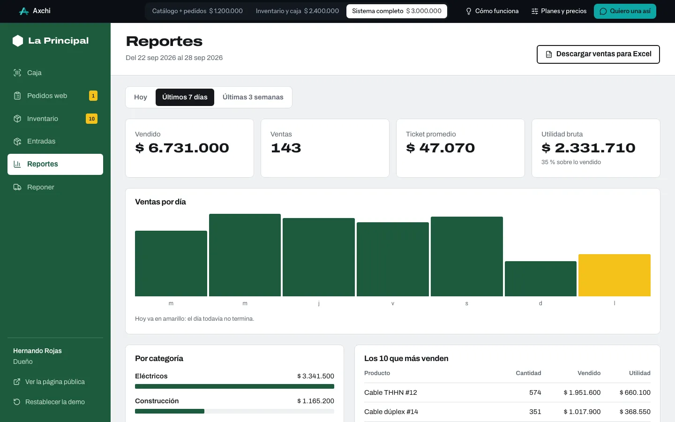
Task: Click the Axchi logo icon
Action: pos(24,11)
